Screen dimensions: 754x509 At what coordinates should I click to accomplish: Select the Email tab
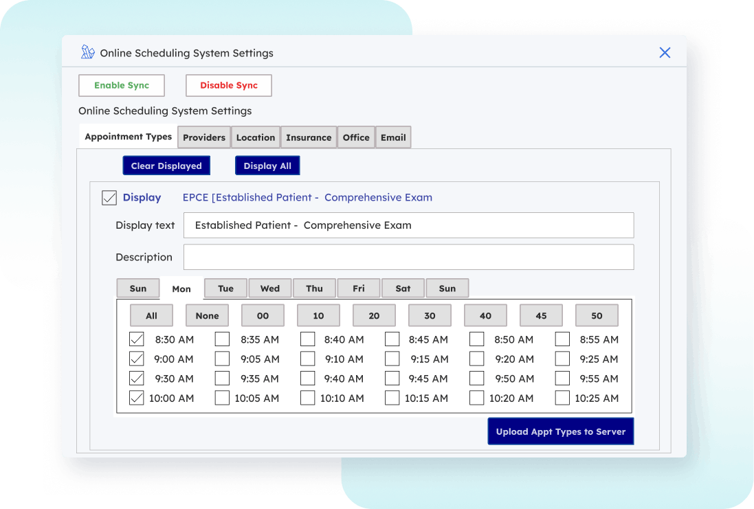(393, 137)
